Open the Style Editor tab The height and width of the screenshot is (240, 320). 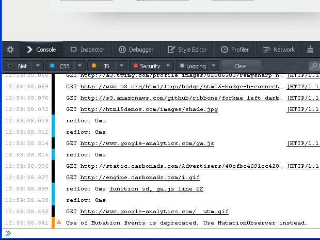(187, 50)
